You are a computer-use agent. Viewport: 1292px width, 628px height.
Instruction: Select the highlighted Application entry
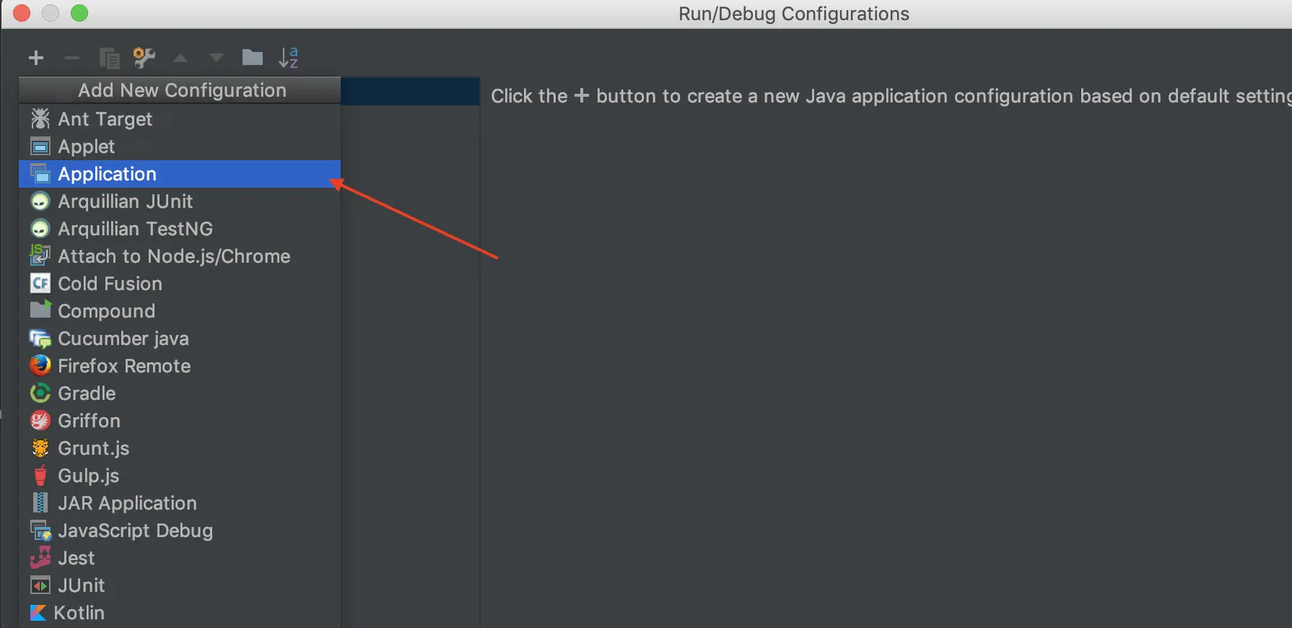pos(180,174)
